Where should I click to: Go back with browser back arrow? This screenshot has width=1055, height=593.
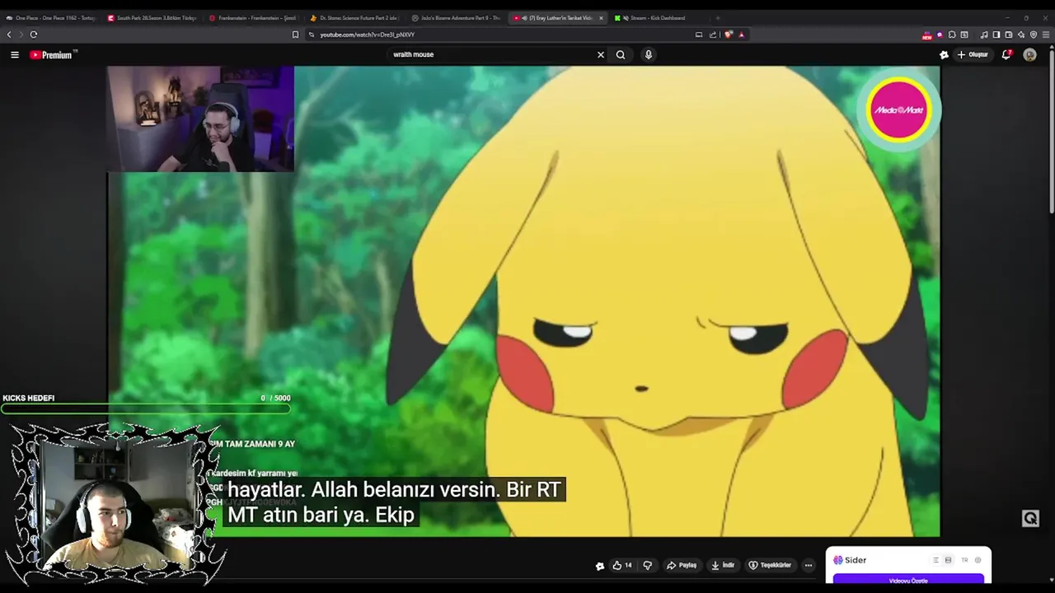point(9,35)
